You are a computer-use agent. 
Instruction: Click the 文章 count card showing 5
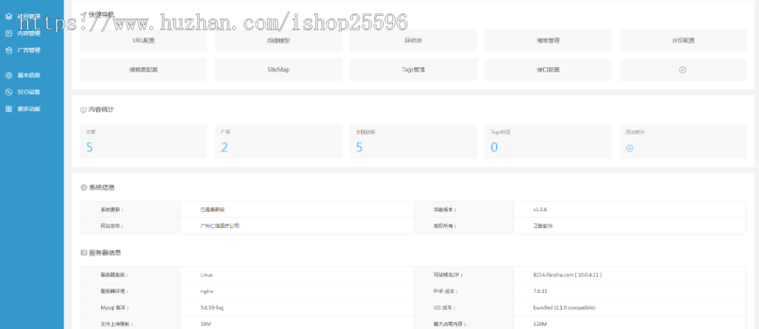(143, 141)
